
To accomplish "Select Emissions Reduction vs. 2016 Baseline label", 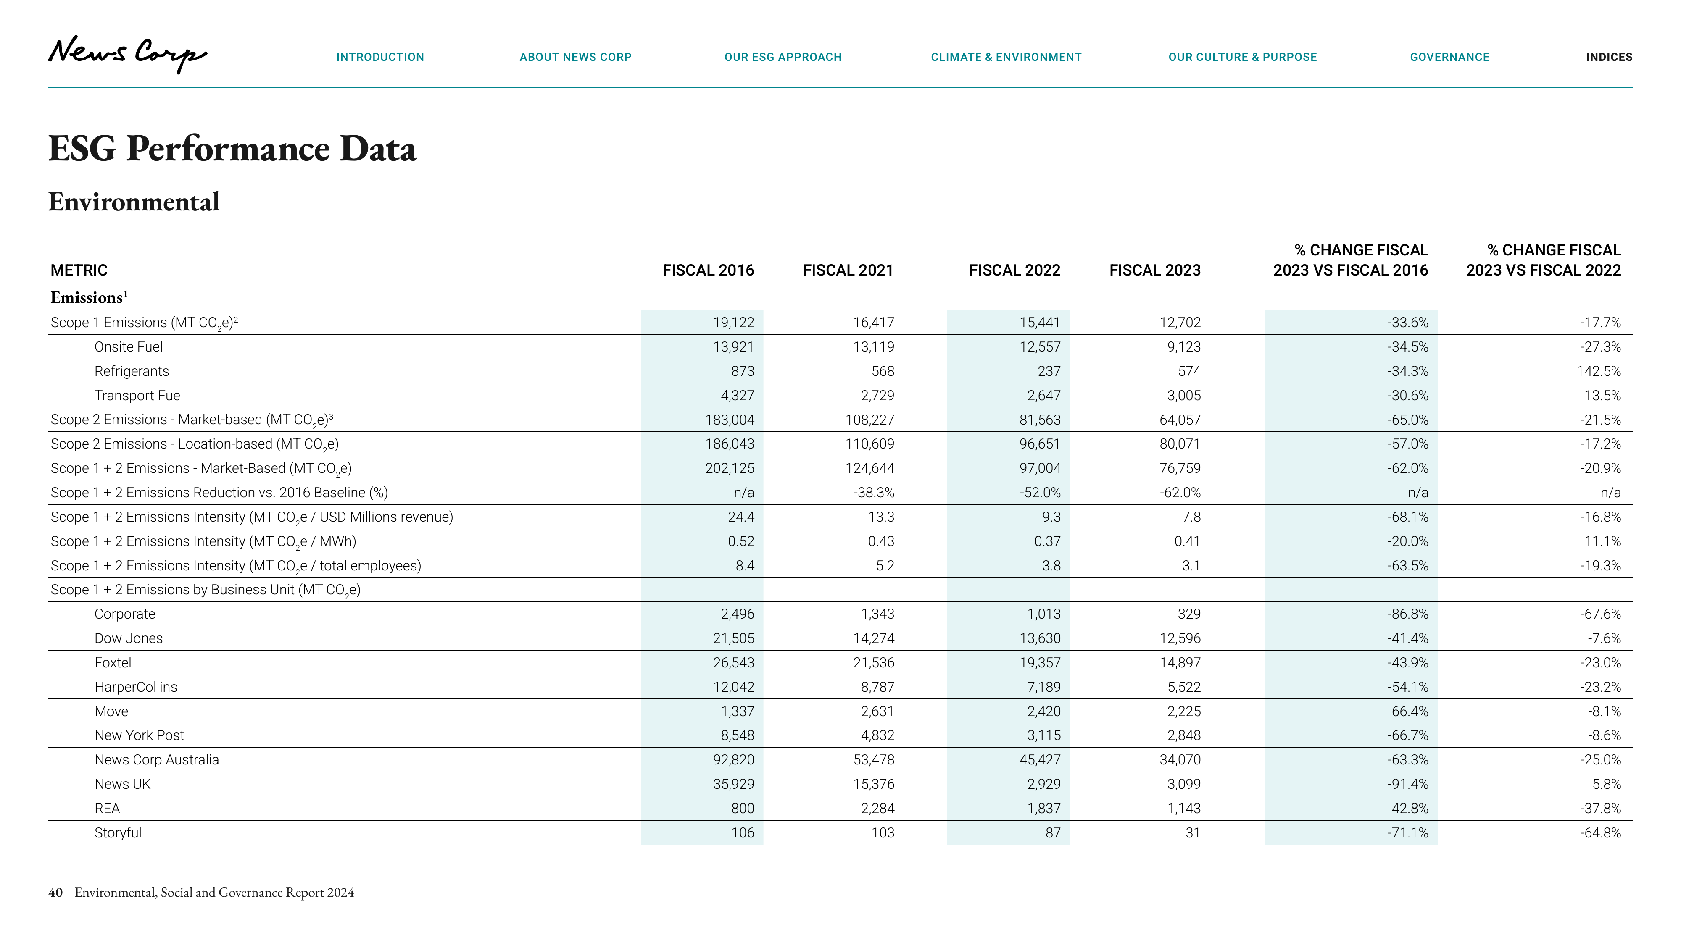I will pyautogui.click(x=219, y=492).
